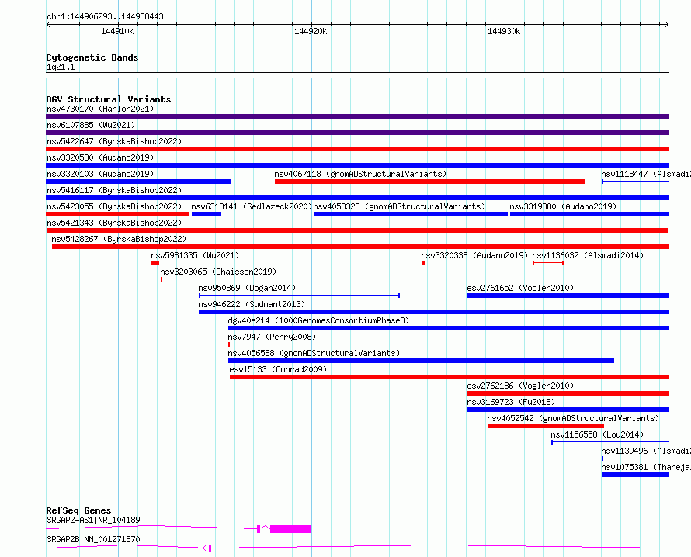Select the nsv6107885 (Wu2021) purple bar
691x557 pixels.
[357, 133]
